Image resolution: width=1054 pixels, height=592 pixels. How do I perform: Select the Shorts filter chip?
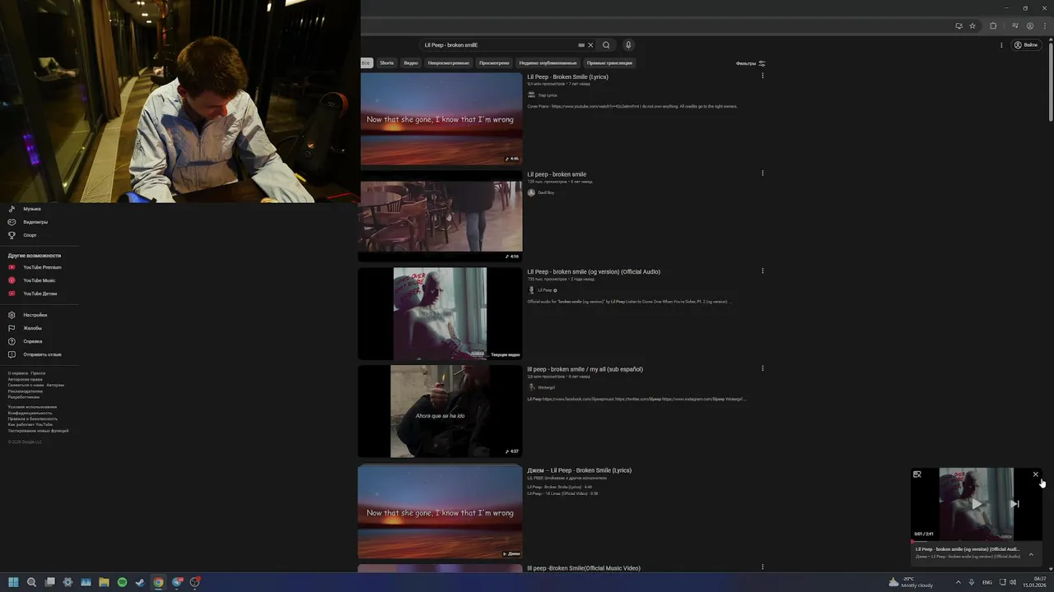click(386, 62)
